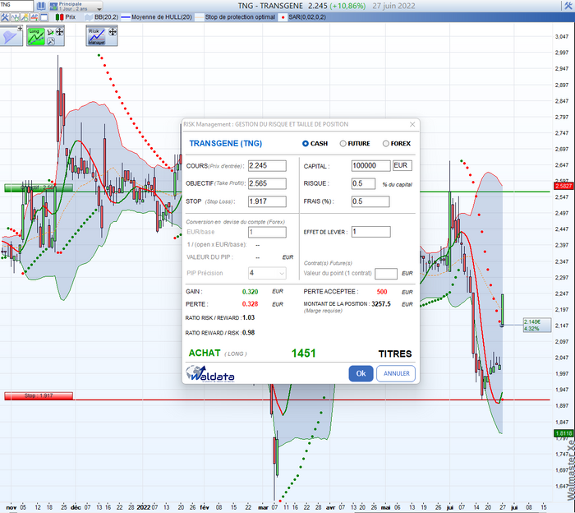Click the Valeur du point field
Viewport: 575px width, 513px height.
click(x=386, y=274)
